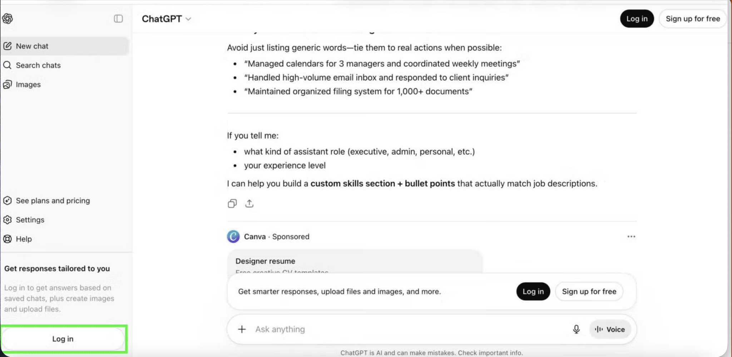Click the ChatGPT logo icon
The image size is (732, 357).
(x=8, y=19)
